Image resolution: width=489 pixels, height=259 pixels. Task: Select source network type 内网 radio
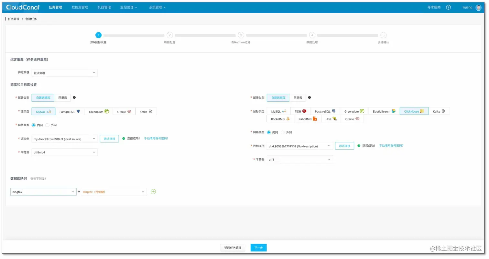click(34, 125)
